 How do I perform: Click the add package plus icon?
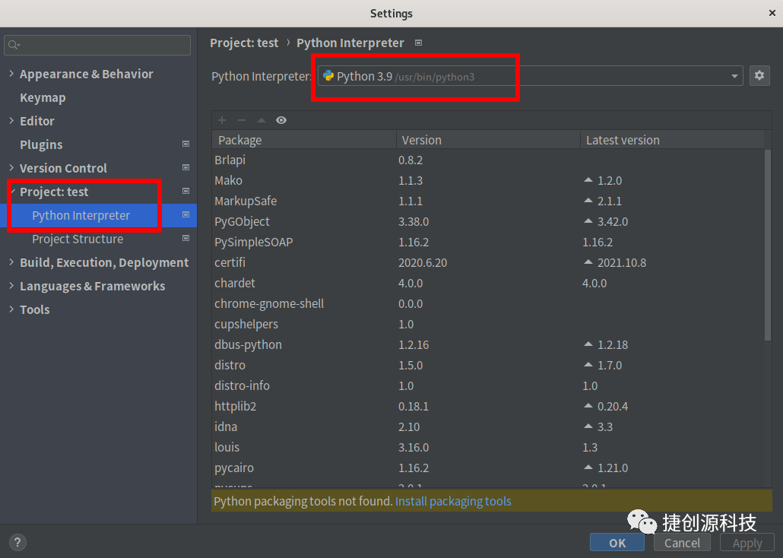(222, 120)
